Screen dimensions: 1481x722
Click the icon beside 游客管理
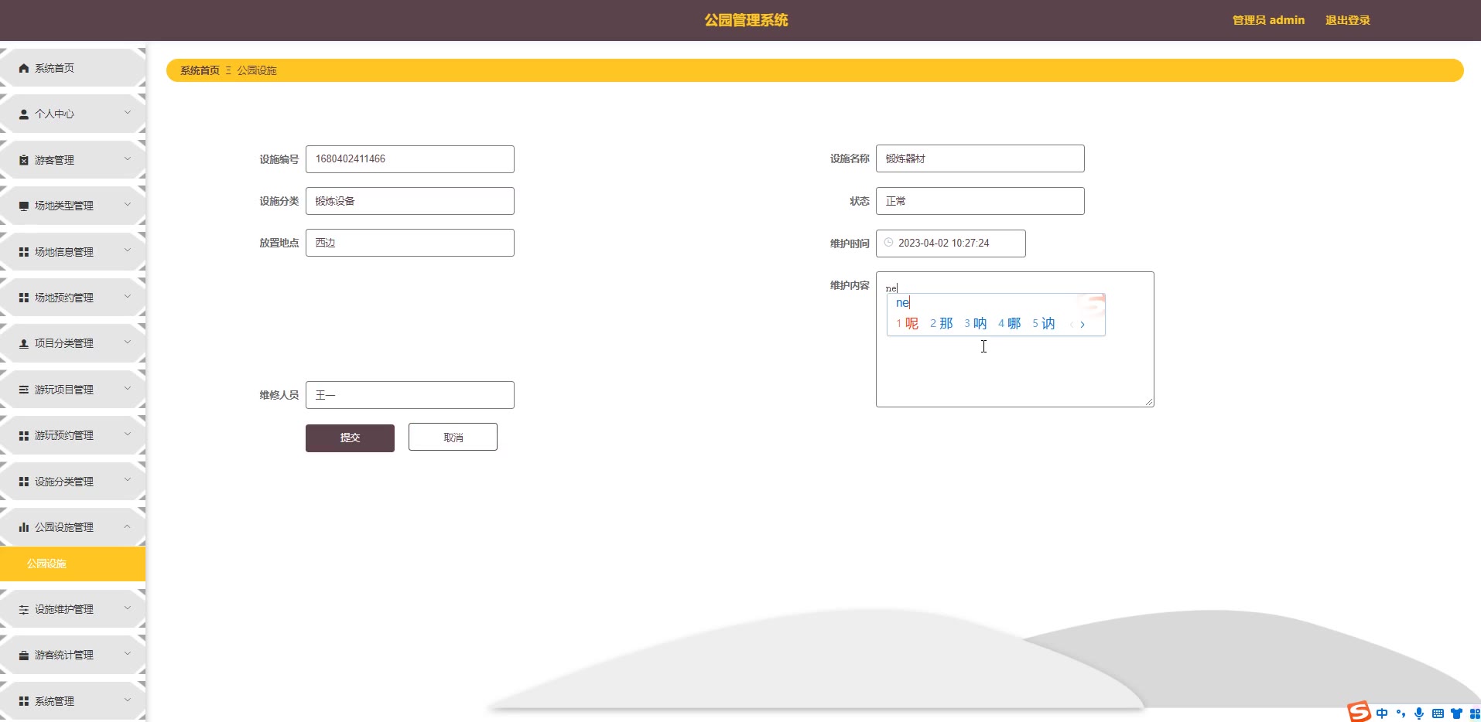(24, 160)
